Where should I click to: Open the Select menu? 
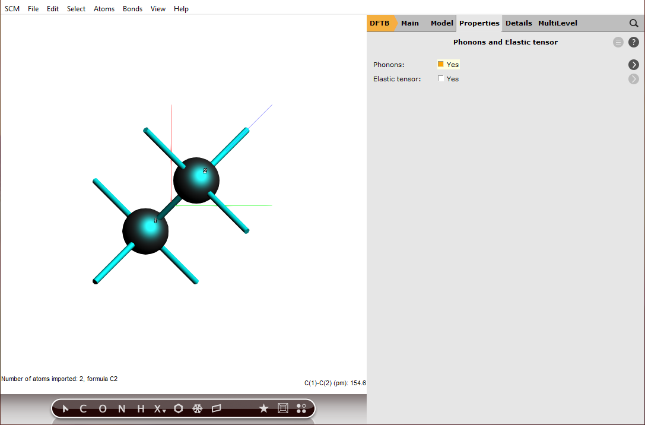click(x=76, y=9)
